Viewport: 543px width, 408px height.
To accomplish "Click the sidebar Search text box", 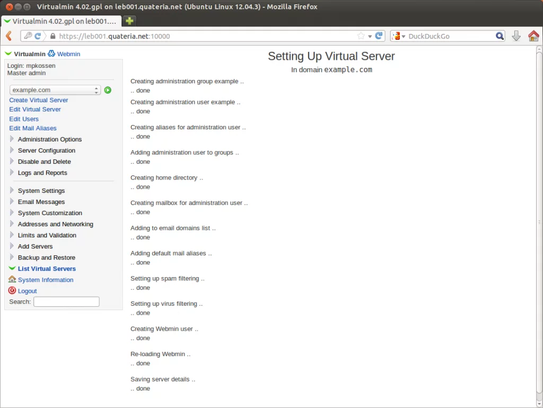I will pyautogui.click(x=66, y=301).
